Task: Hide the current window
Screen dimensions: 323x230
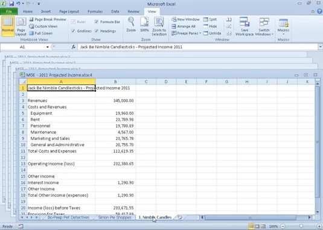Action: (210, 27)
